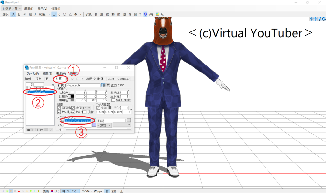Toggle the 軸 axis display button

tap(64, 191)
